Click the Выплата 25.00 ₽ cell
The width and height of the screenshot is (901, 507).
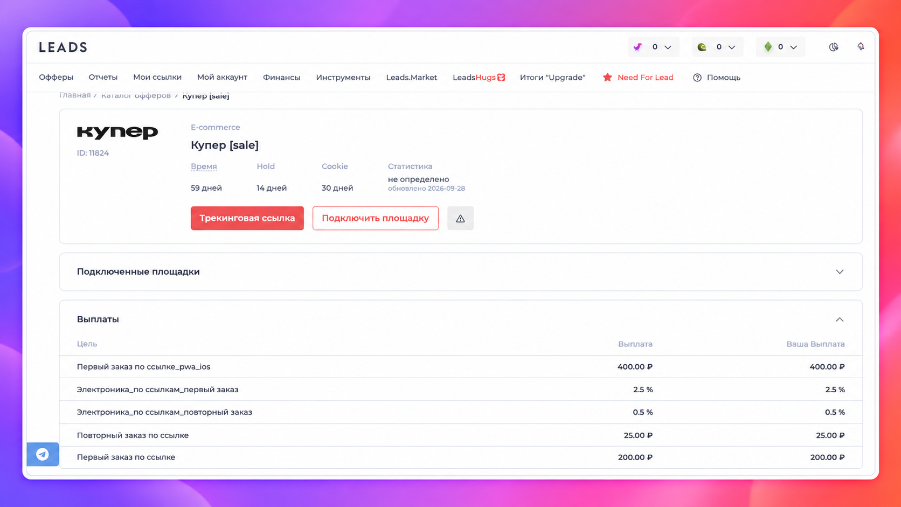pos(638,435)
